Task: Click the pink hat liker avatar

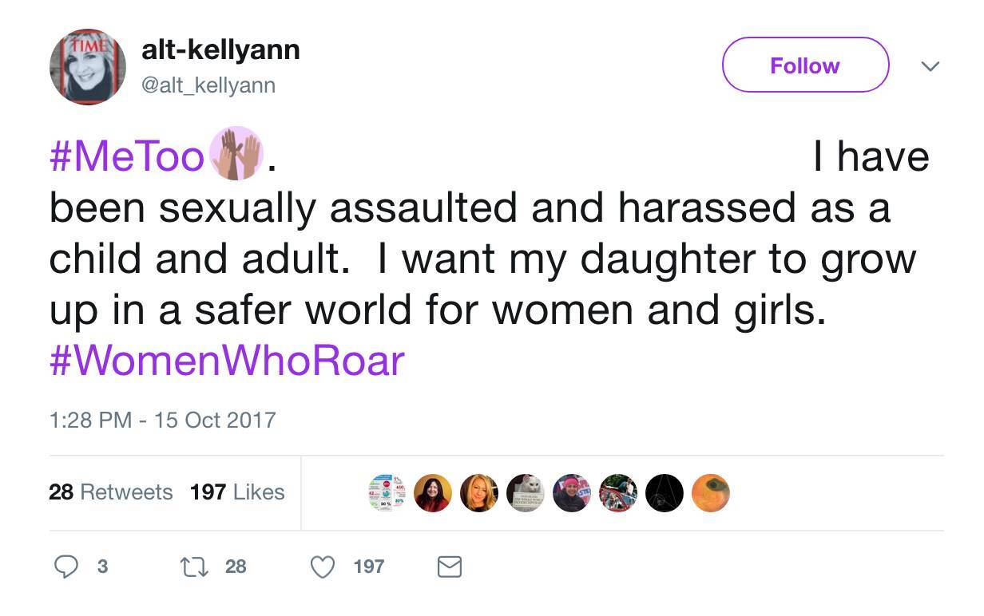Action: pos(572,492)
